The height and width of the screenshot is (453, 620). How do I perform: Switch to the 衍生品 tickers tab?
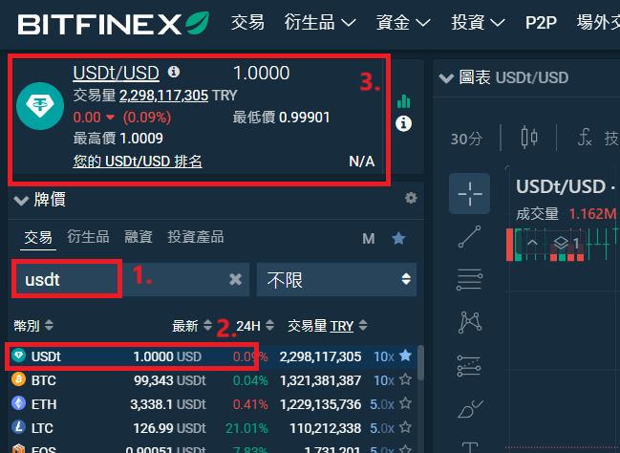(x=88, y=237)
